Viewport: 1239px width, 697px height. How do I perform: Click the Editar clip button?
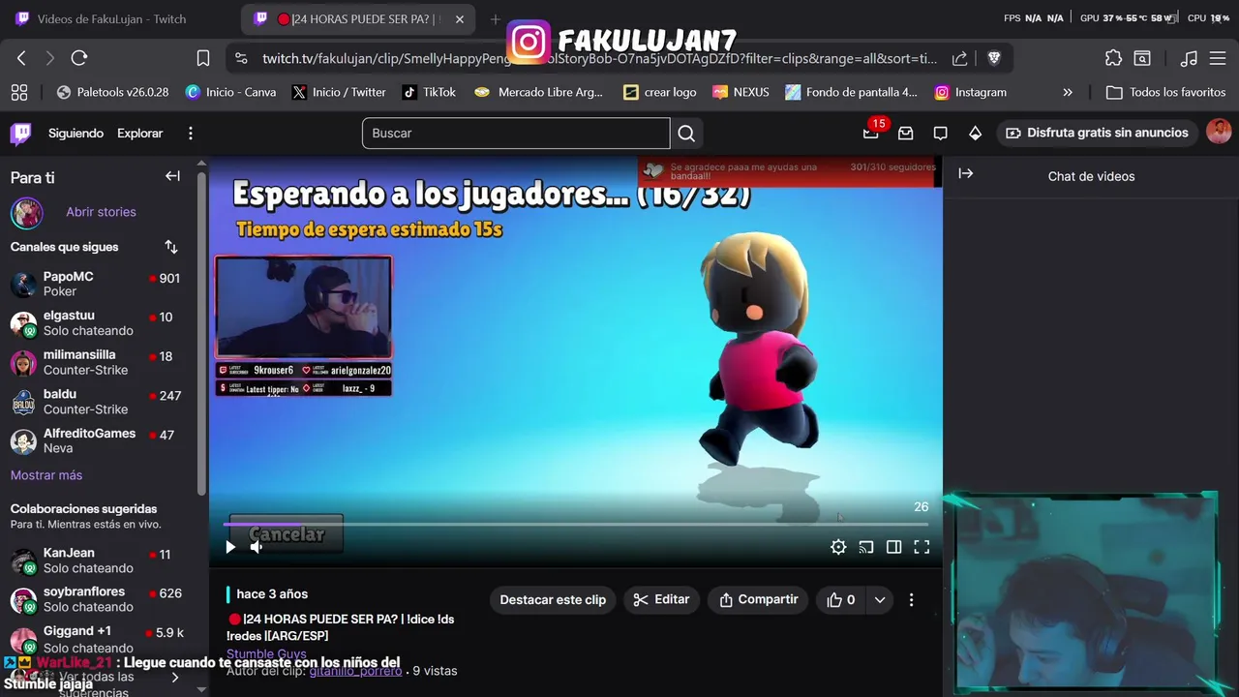pyautogui.click(x=661, y=600)
